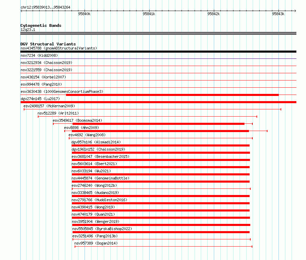Click the black nsv4345788 variant bar
The height and width of the screenshot is (260, 306).
pyautogui.click(x=158, y=52)
